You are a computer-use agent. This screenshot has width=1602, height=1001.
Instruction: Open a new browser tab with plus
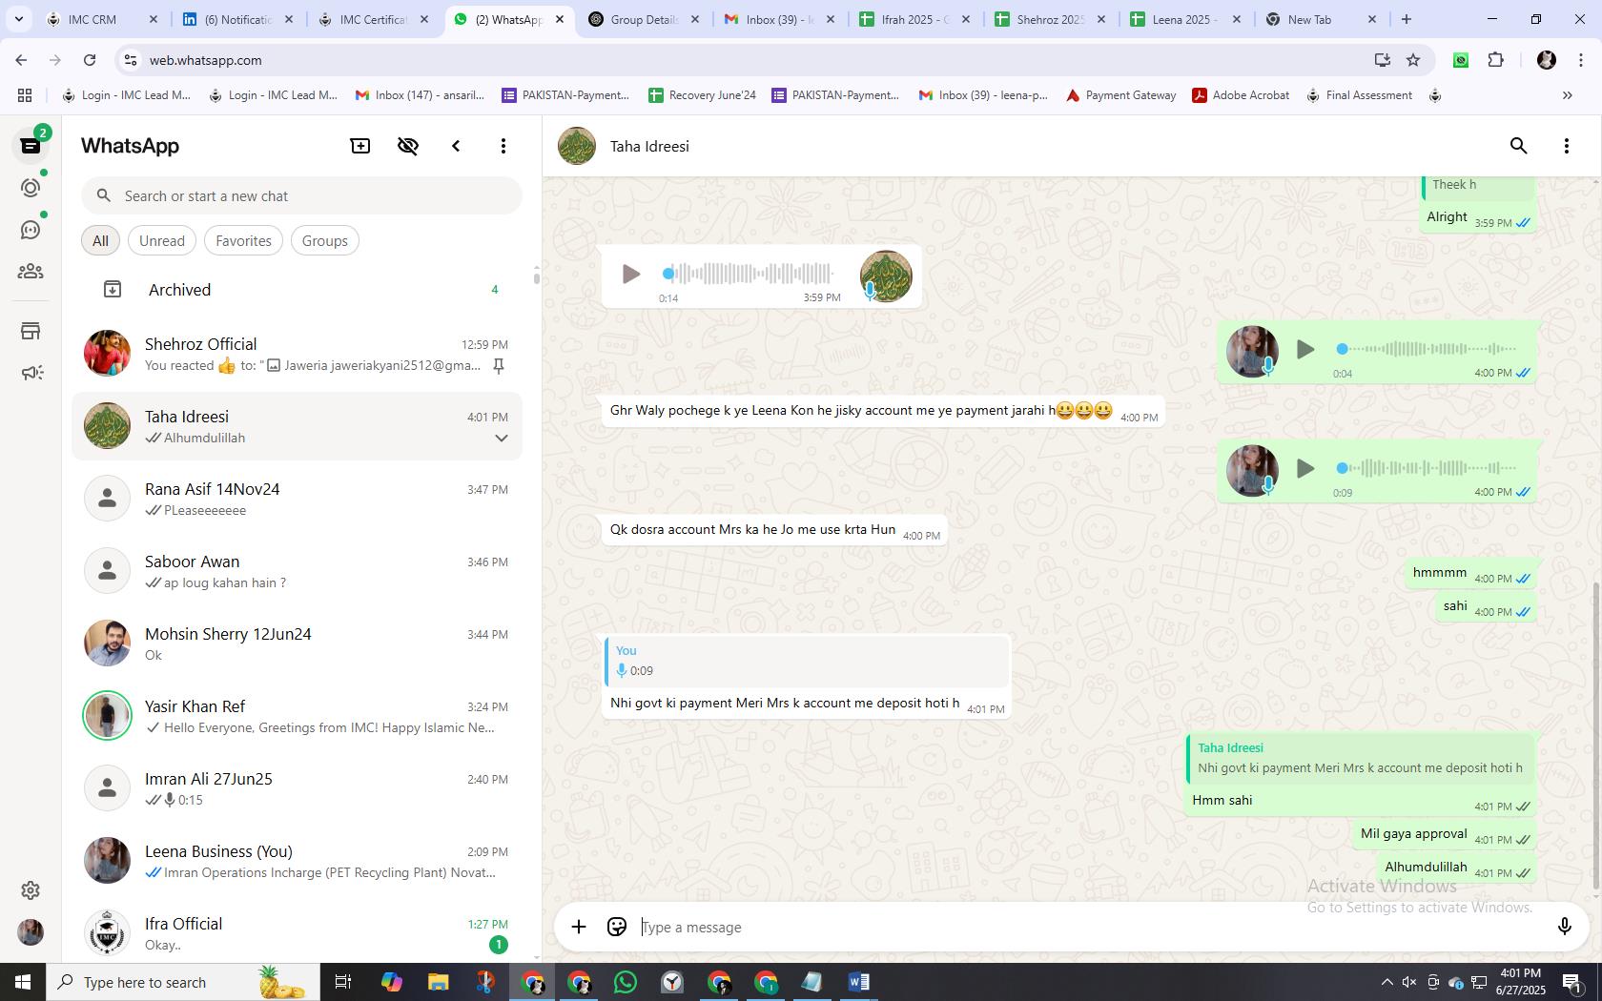[x=1406, y=19]
